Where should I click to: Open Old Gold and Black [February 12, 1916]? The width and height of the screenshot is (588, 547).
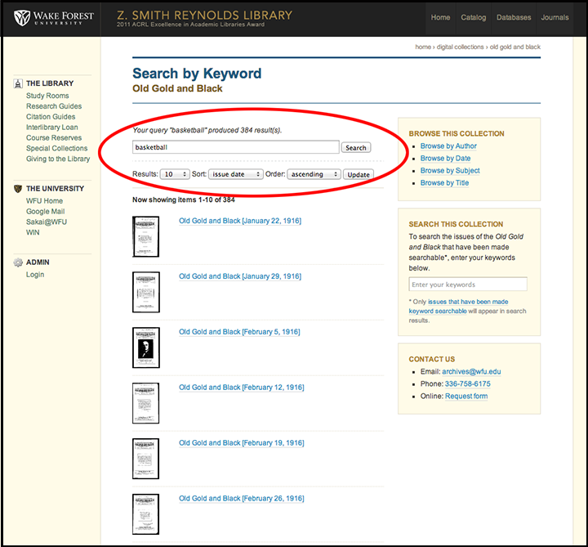pos(242,388)
